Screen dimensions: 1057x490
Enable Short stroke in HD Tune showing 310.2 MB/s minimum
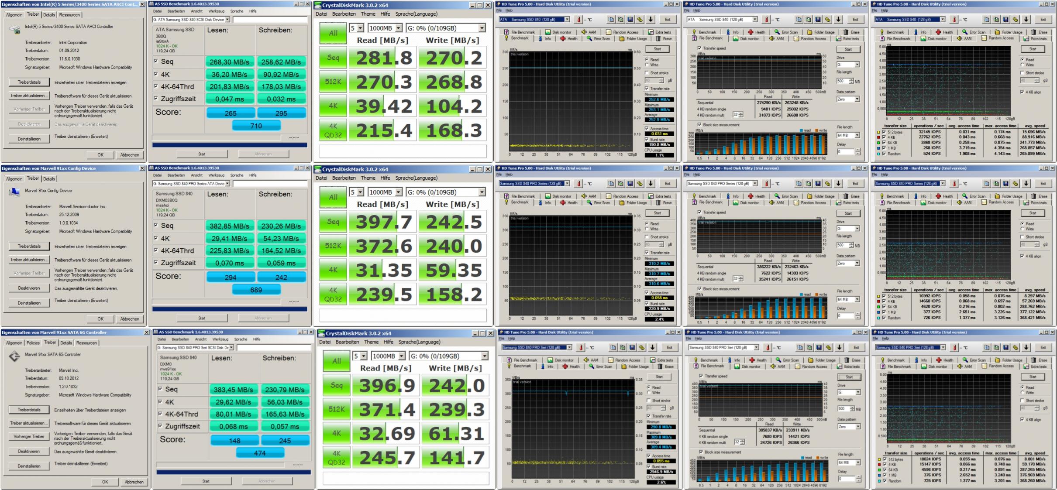tap(647, 237)
